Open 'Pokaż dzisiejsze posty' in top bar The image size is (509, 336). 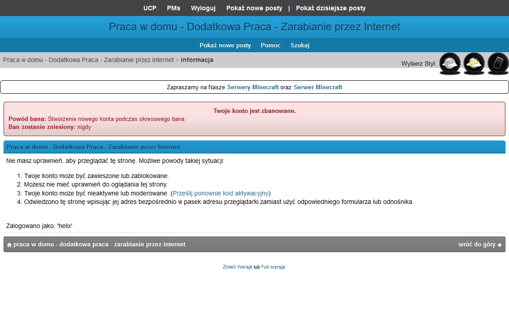click(330, 8)
